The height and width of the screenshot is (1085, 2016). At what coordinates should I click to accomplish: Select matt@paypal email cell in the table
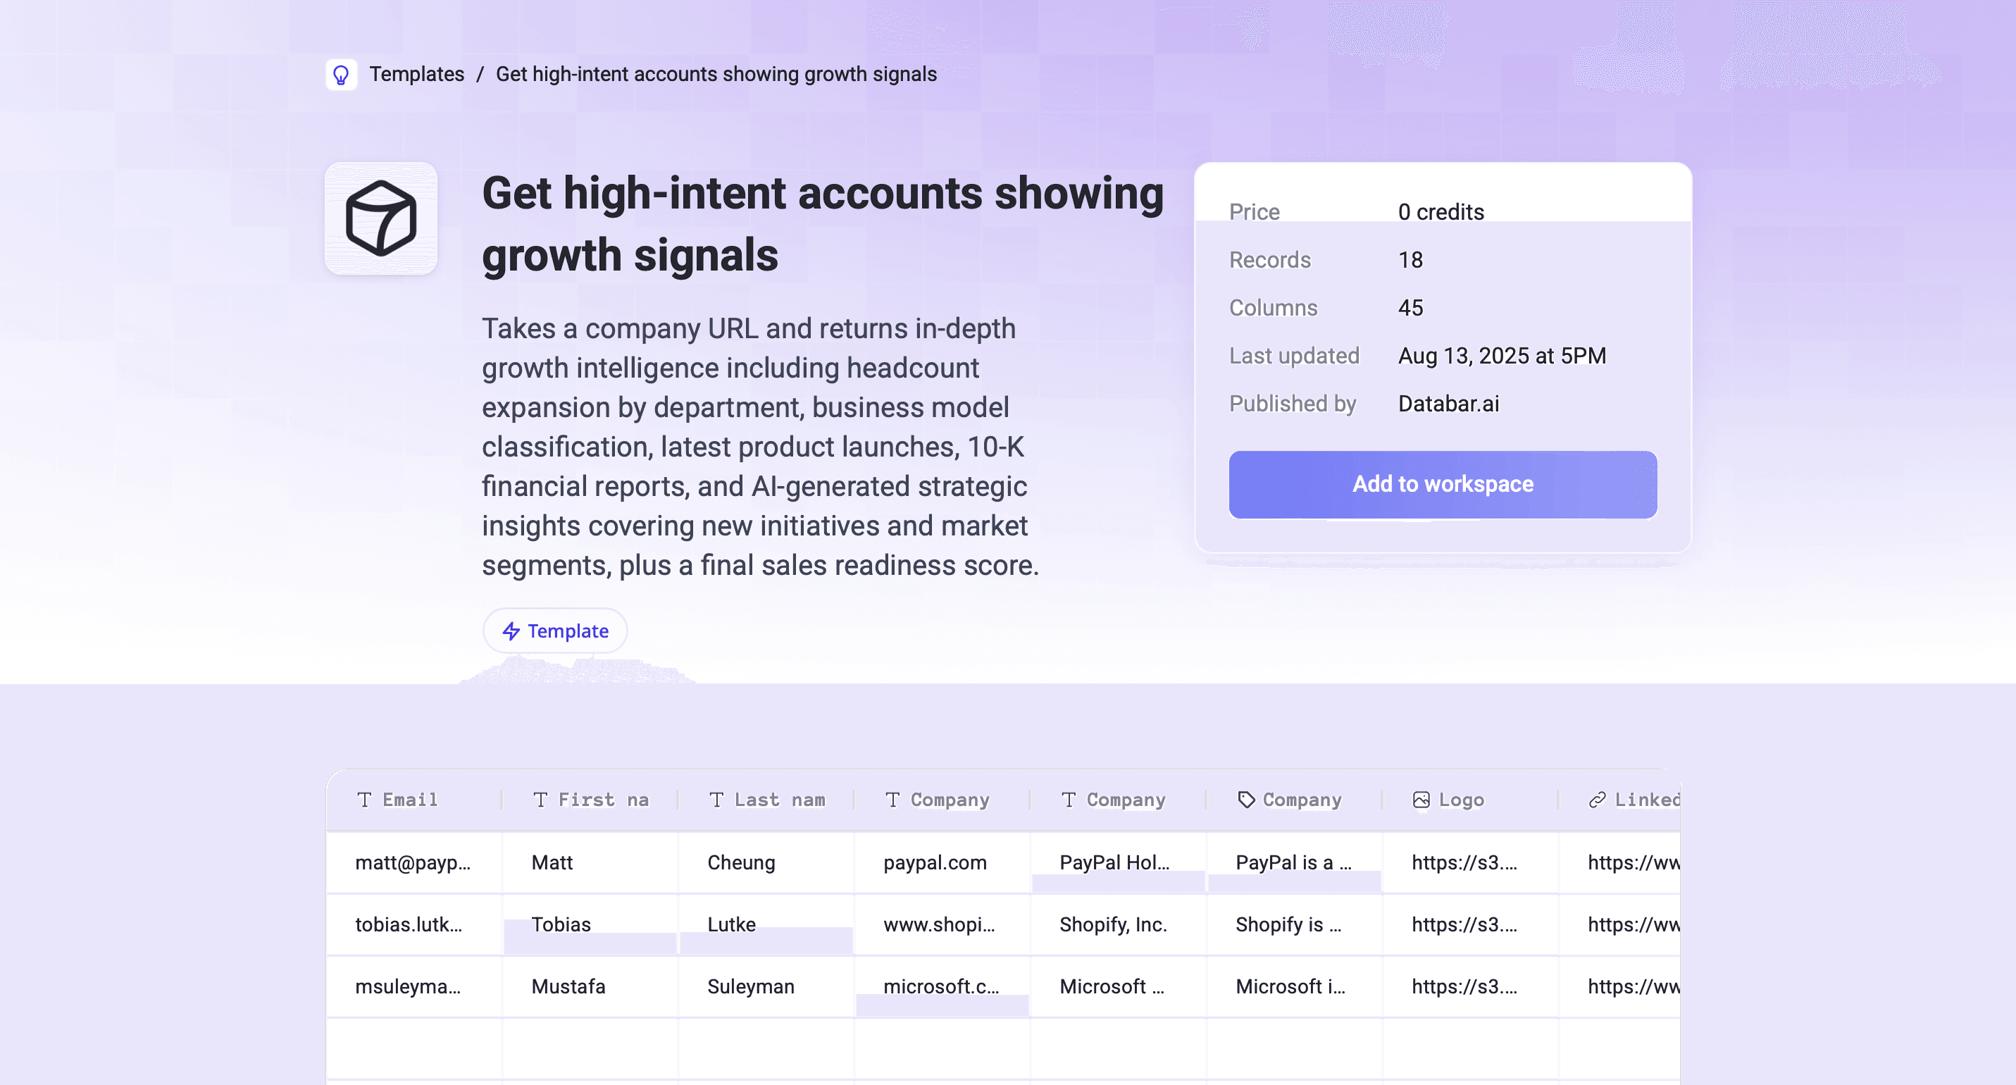pyautogui.click(x=414, y=862)
